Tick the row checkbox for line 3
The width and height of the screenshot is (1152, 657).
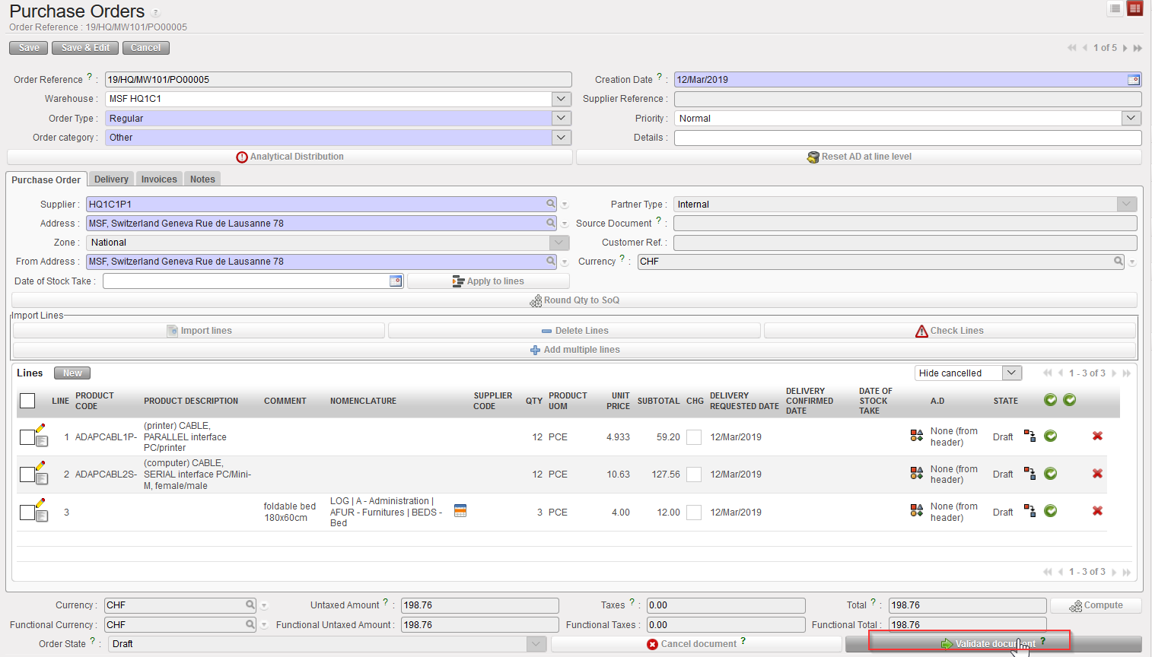27,513
